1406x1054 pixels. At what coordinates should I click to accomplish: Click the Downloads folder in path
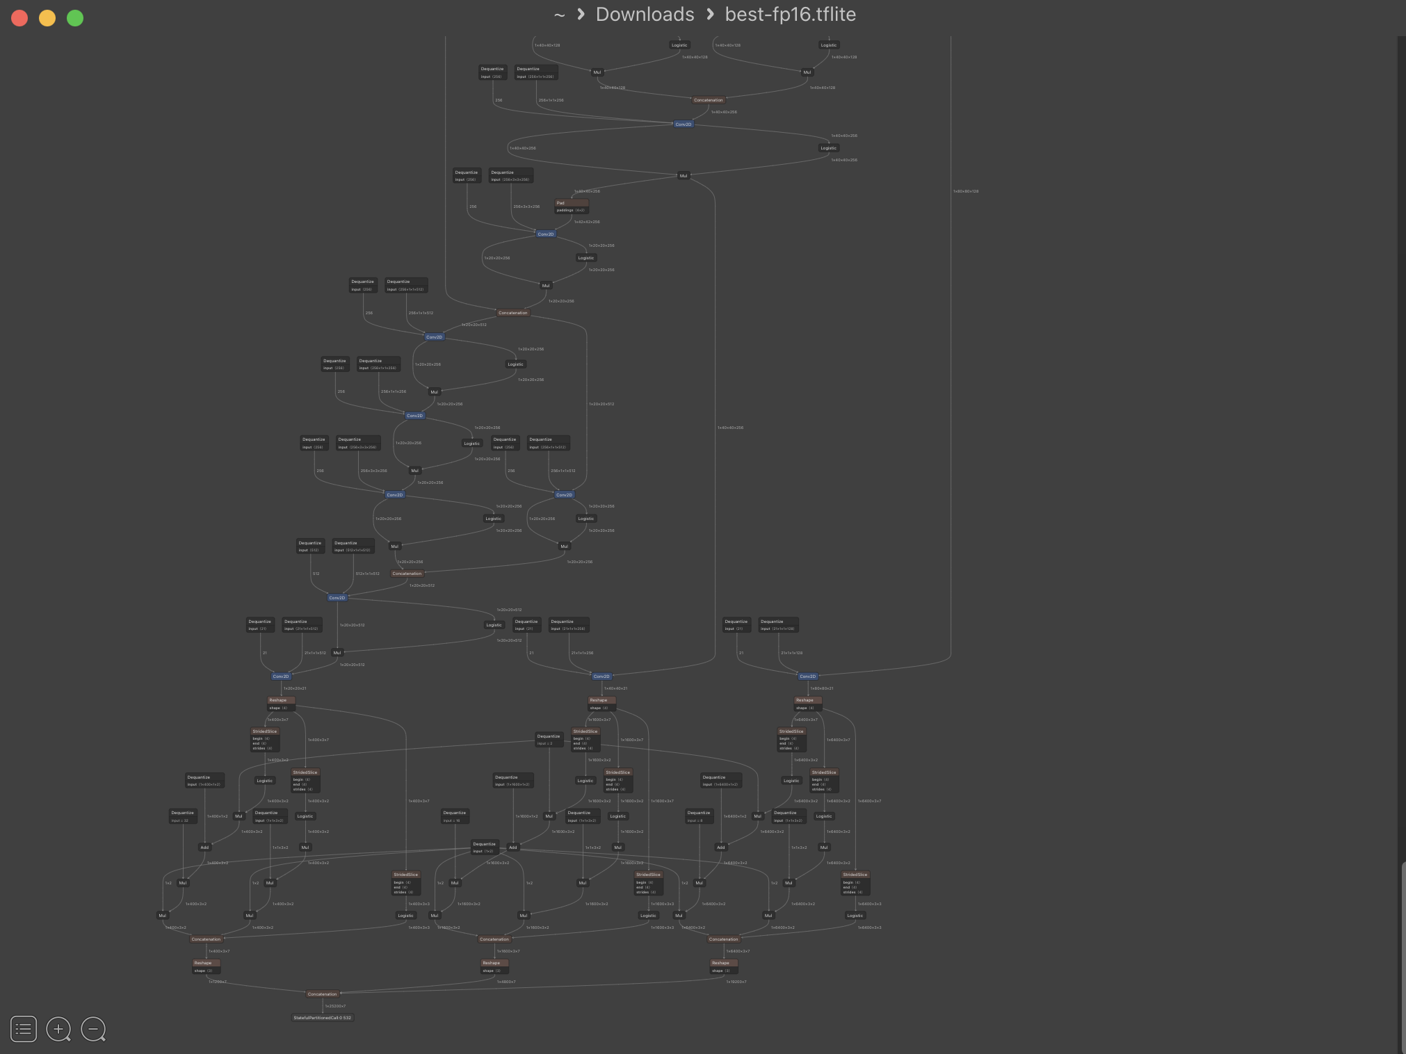tap(645, 15)
